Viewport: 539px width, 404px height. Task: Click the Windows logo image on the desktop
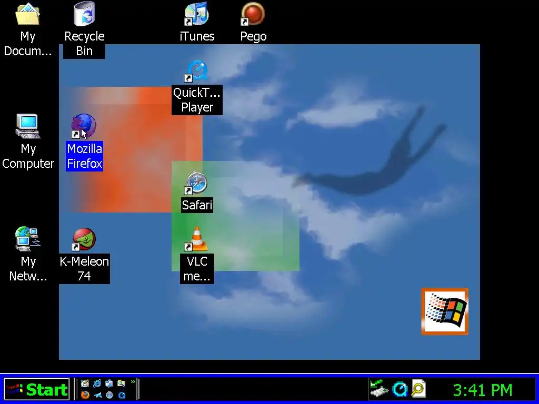coord(445,311)
